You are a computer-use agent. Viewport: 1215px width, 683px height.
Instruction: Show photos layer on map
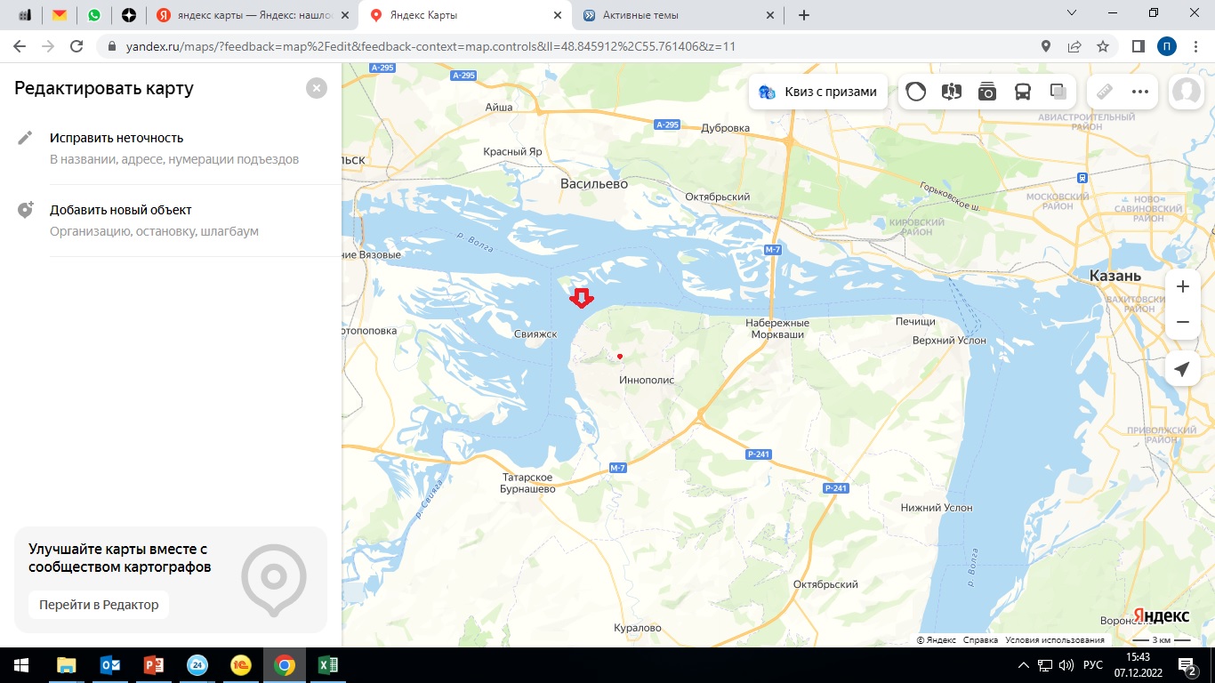[x=987, y=92]
